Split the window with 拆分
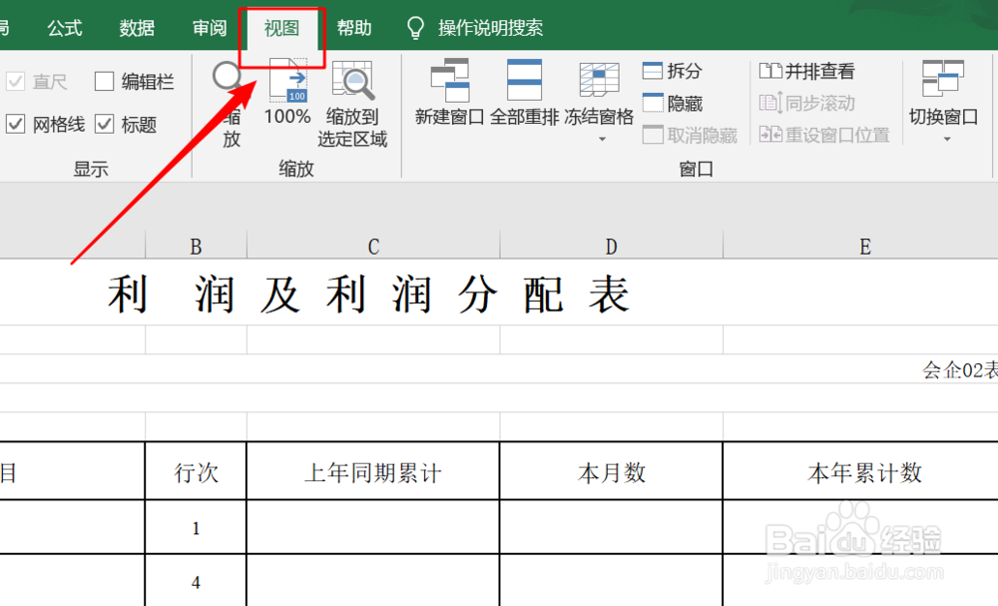 [672, 71]
